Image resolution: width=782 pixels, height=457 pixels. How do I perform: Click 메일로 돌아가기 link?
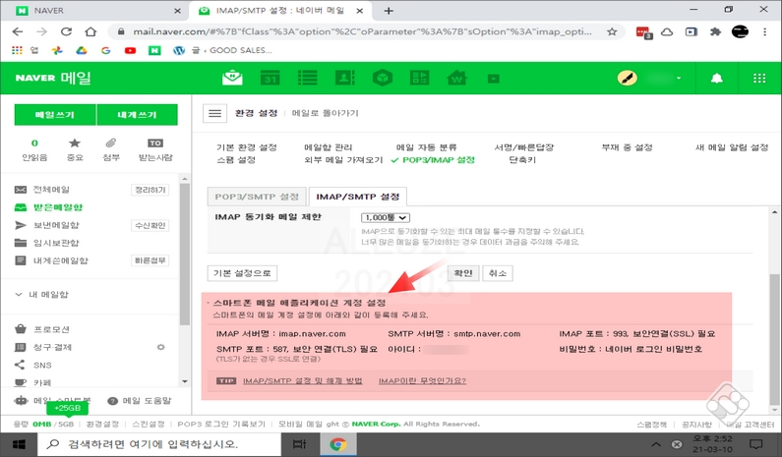coord(326,113)
